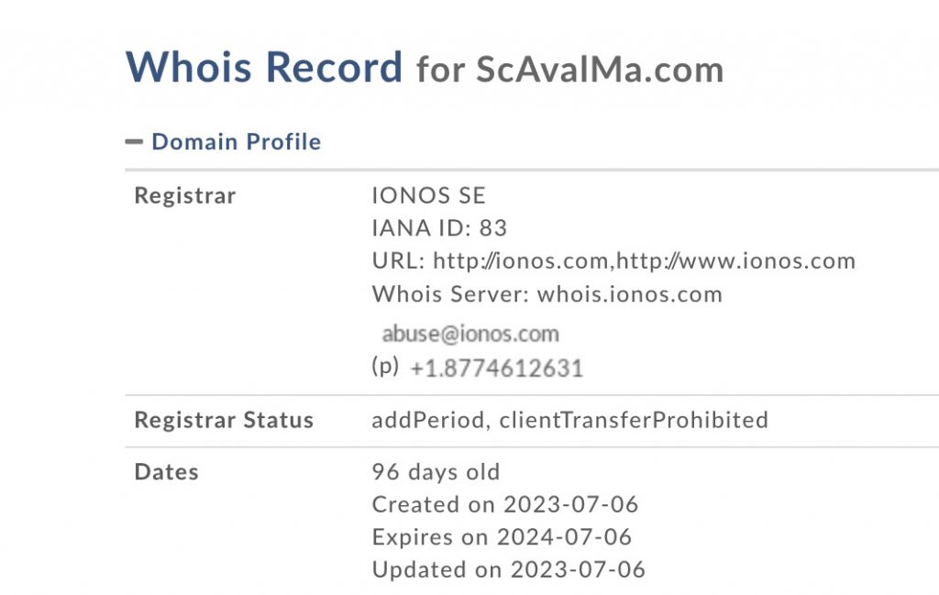Click the Created on 2023-07-06 line
The height and width of the screenshot is (595, 939).
[505, 504]
